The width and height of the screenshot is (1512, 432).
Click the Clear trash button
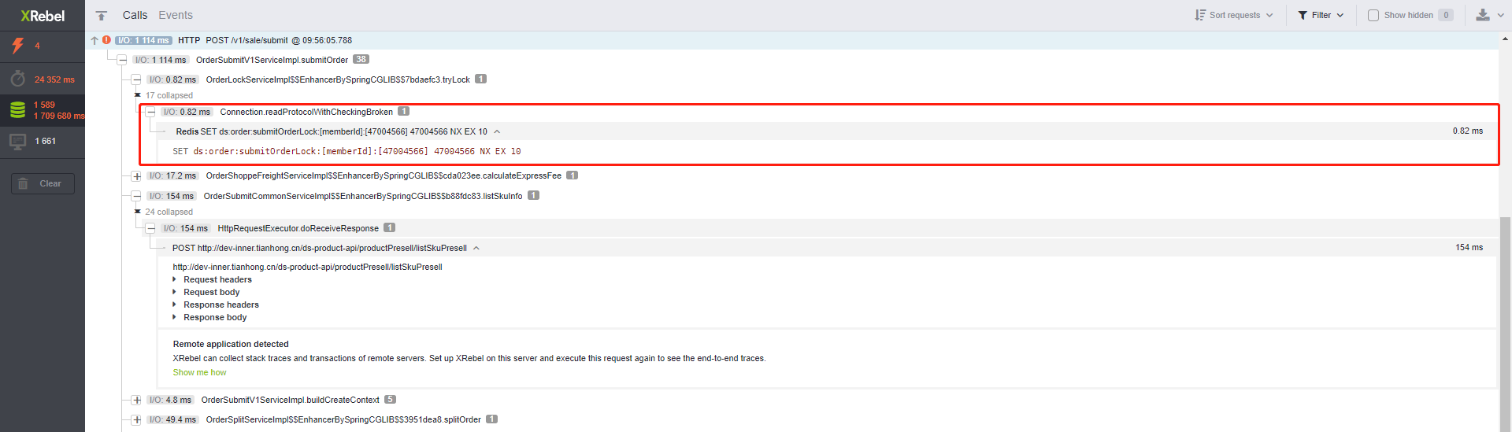click(x=43, y=183)
